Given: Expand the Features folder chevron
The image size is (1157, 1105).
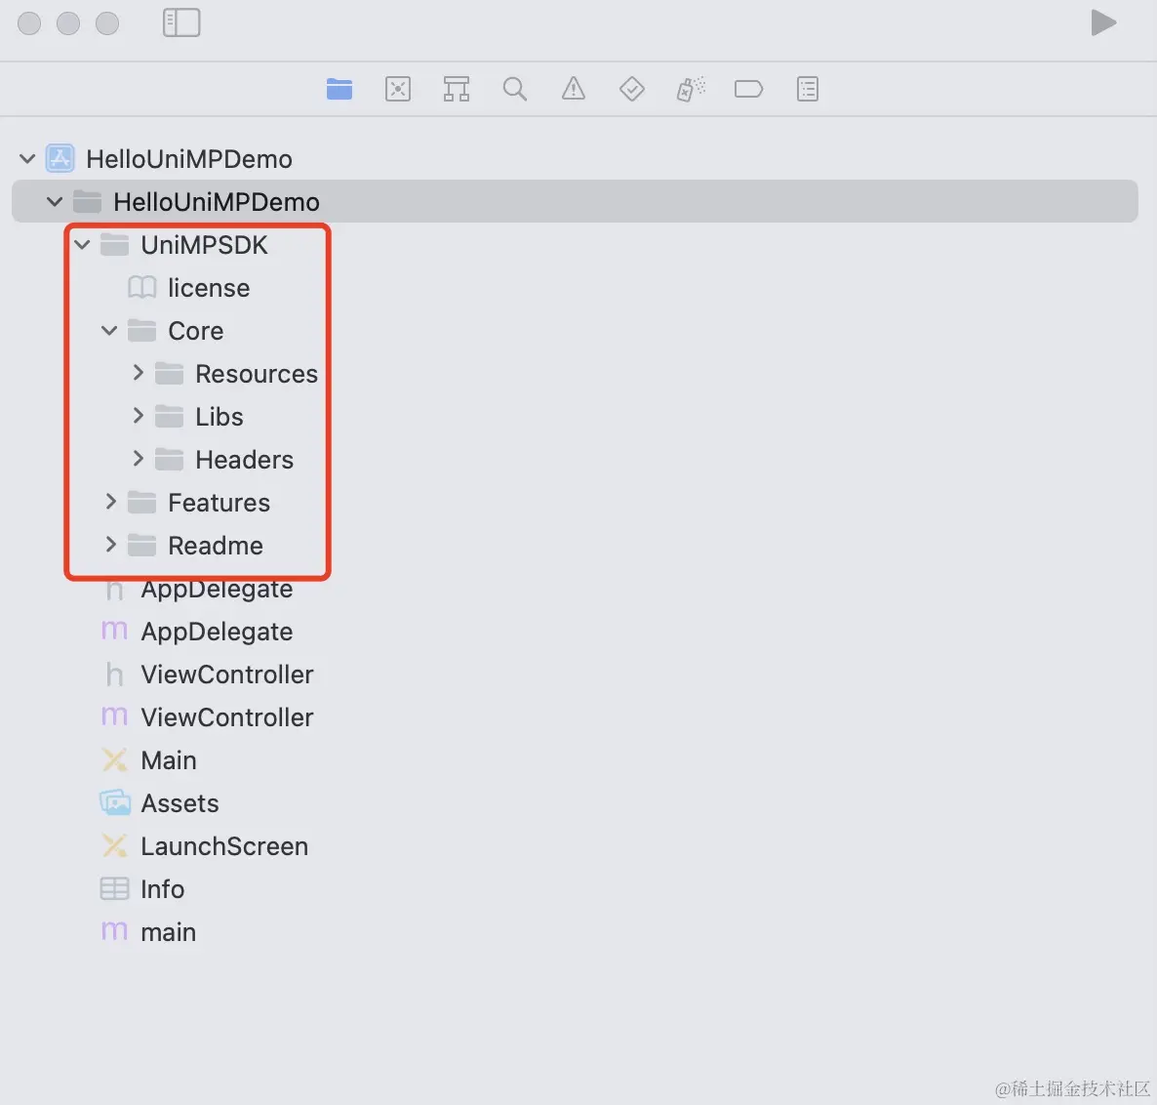Looking at the screenshot, I should [110, 502].
